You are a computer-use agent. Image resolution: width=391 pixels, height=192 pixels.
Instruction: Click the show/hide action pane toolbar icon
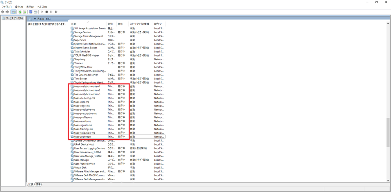pyautogui.click(x=36, y=12)
